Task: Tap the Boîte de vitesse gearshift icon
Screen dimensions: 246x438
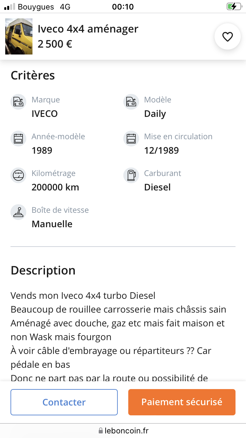Action: (x=18, y=212)
